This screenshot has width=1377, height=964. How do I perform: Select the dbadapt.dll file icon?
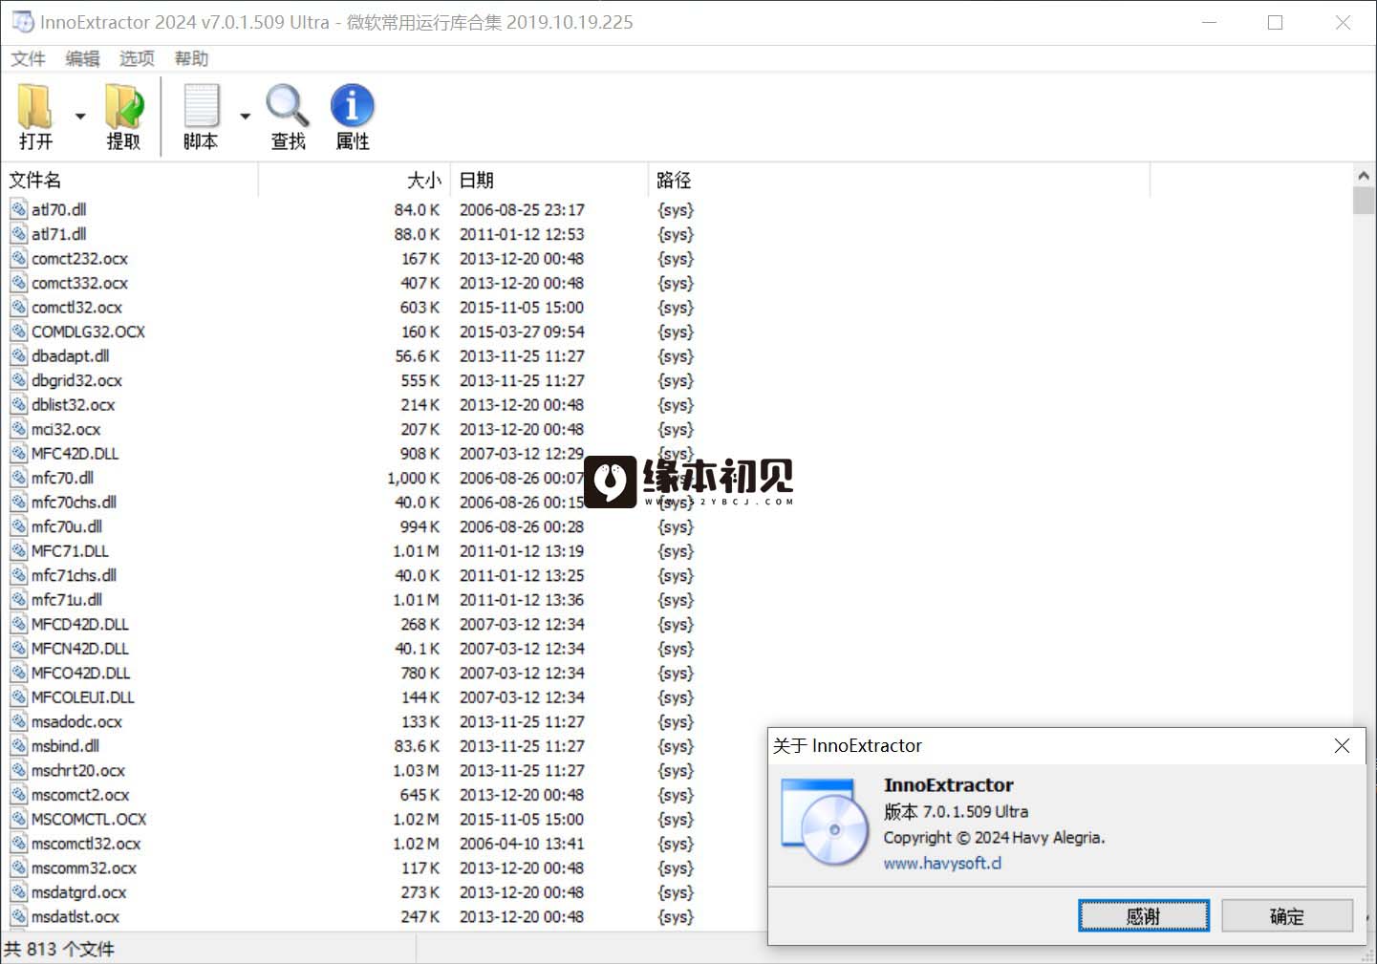point(19,354)
